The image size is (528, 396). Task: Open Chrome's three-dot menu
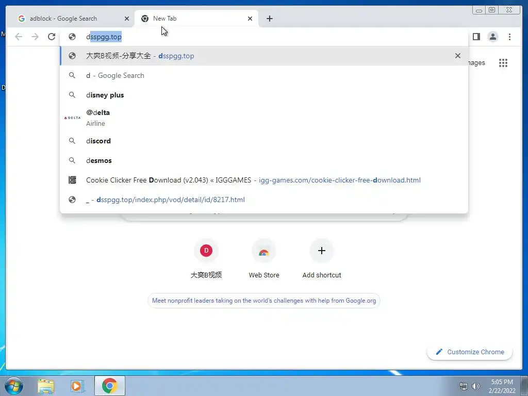pyautogui.click(x=509, y=37)
